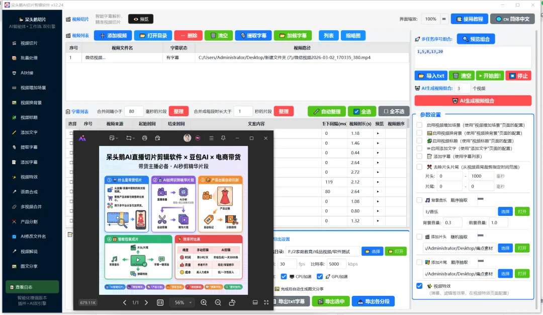Enable 启用添加文字 checkbox
Image resolution: width=543 pixels, height=315 pixels.
point(419,148)
